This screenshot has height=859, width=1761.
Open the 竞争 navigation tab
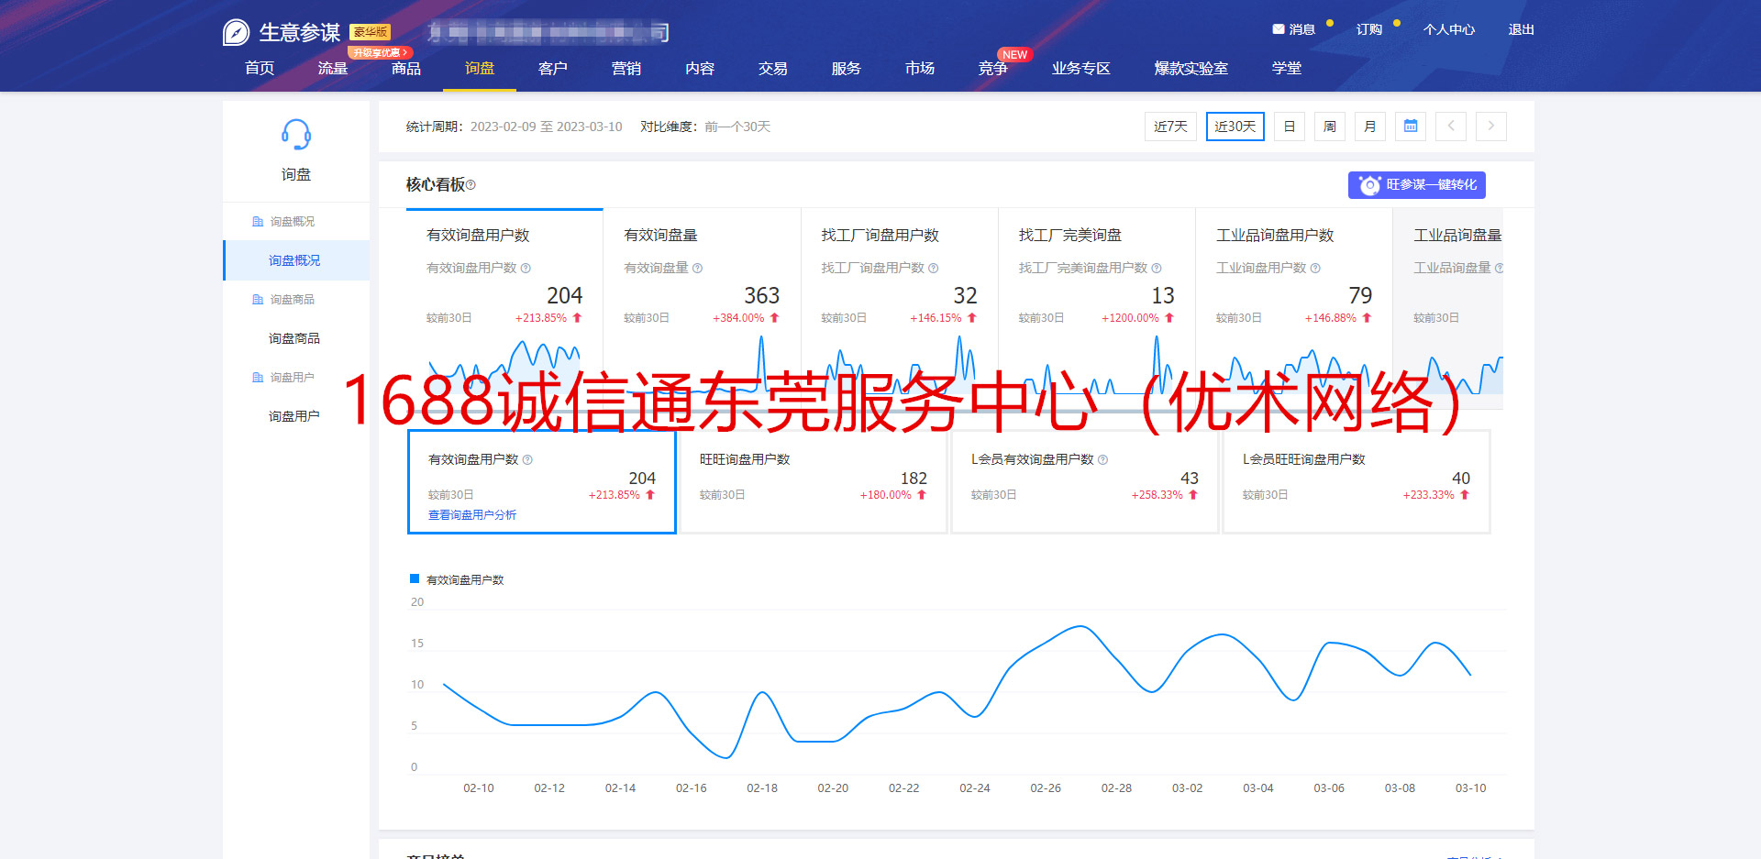coord(992,69)
